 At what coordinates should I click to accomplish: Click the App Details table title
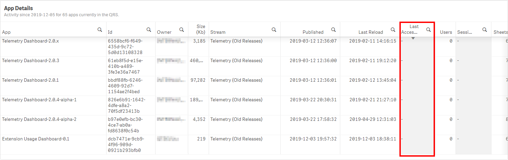(19, 8)
